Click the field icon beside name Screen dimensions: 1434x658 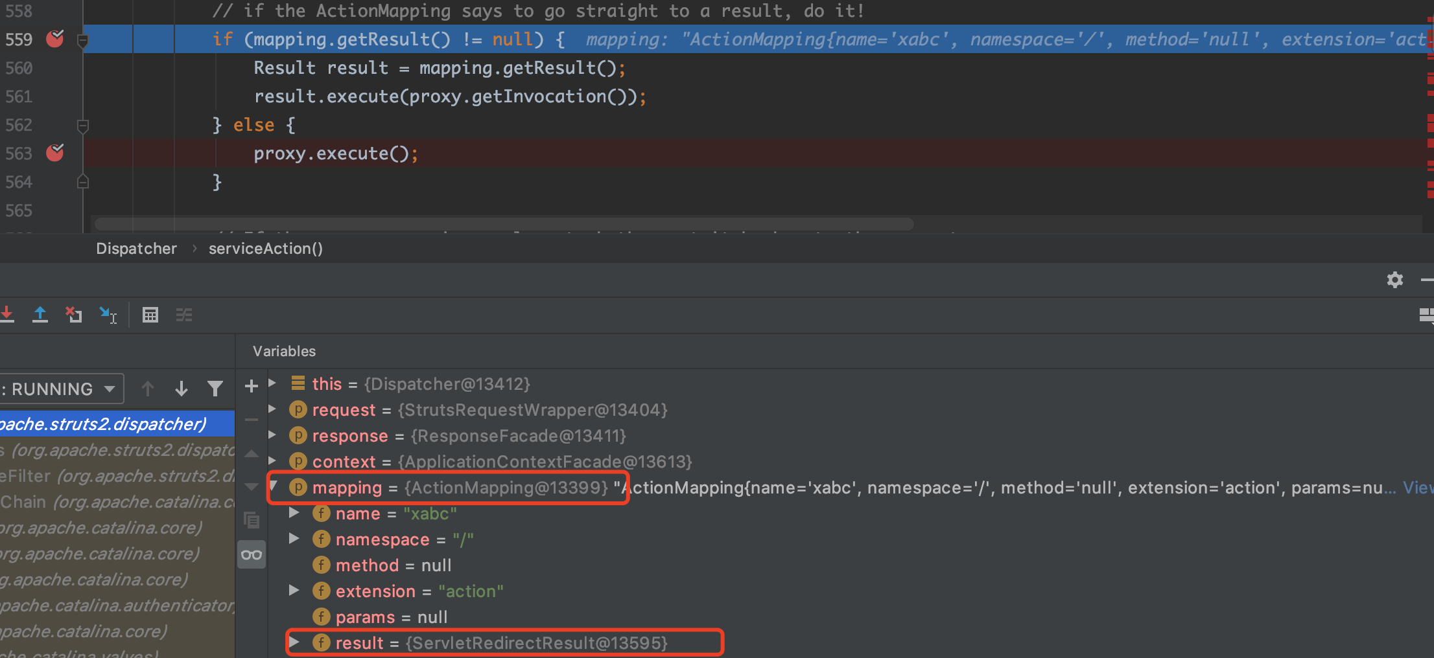point(322,513)
